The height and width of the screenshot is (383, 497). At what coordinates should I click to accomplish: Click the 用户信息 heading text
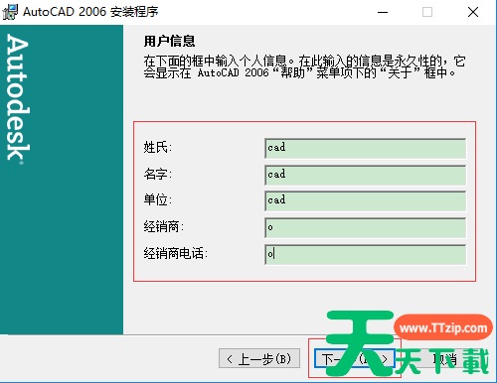169,42
